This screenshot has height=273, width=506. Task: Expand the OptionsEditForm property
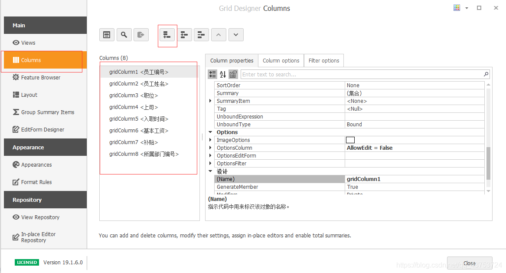[210, 155]
